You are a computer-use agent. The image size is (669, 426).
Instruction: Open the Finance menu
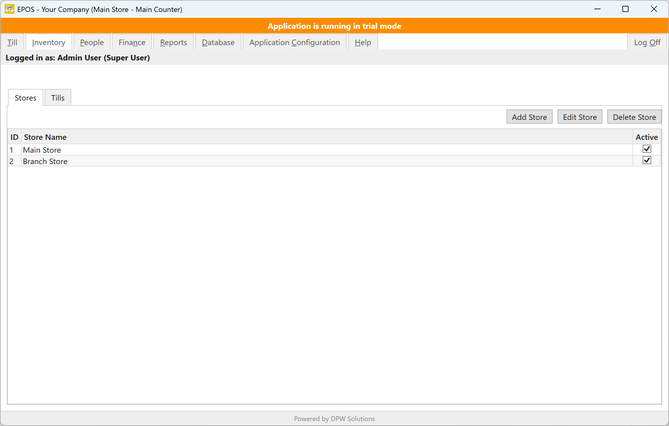coord(132,42)
